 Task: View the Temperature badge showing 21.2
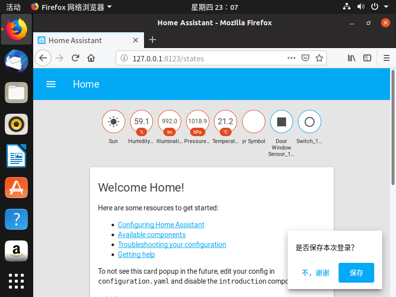pos(225,122)
